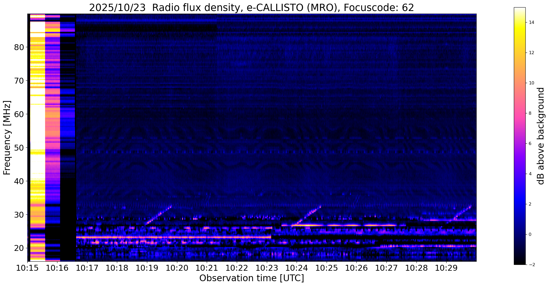Click the 10:27 time tick label

(386, 268)
